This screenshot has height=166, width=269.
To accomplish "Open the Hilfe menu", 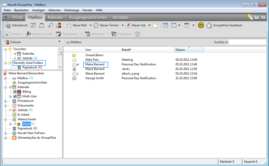I will point(99,10).
